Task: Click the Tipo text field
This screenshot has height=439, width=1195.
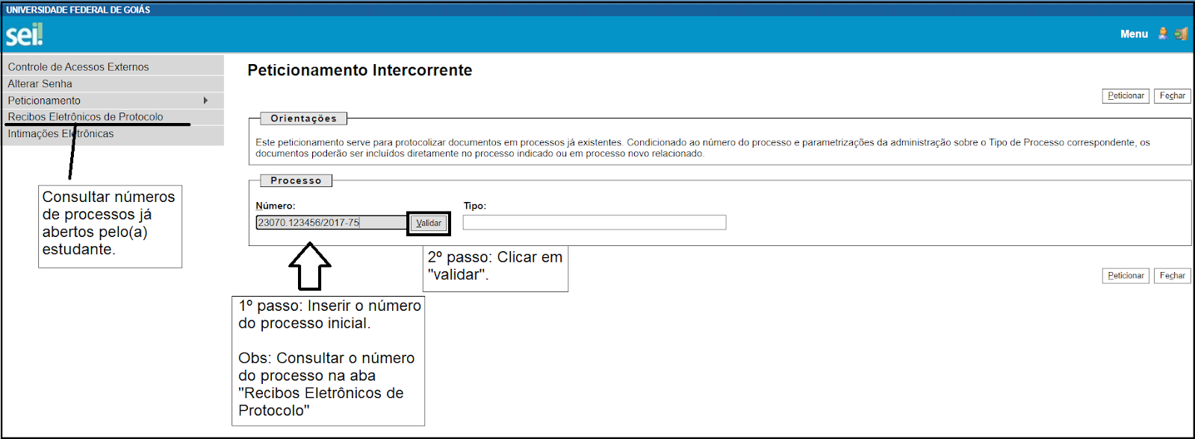Action: pyautogui.click(x=594, y=222)
